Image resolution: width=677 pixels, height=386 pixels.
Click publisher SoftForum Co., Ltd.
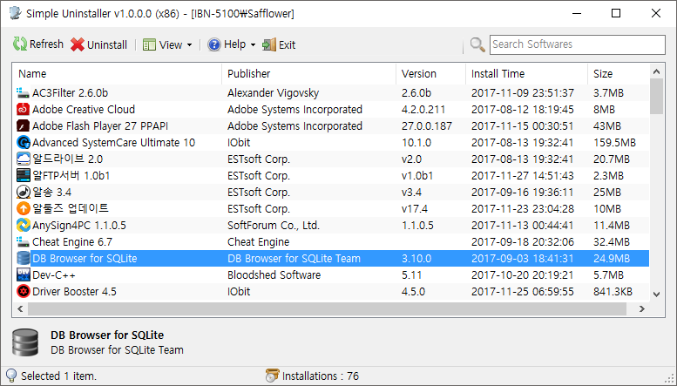(274, 226)
